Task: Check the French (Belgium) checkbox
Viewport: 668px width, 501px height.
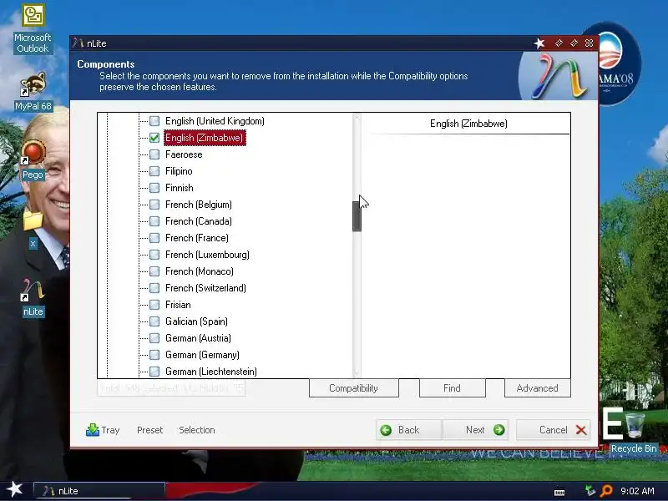Action: point(154,205)
